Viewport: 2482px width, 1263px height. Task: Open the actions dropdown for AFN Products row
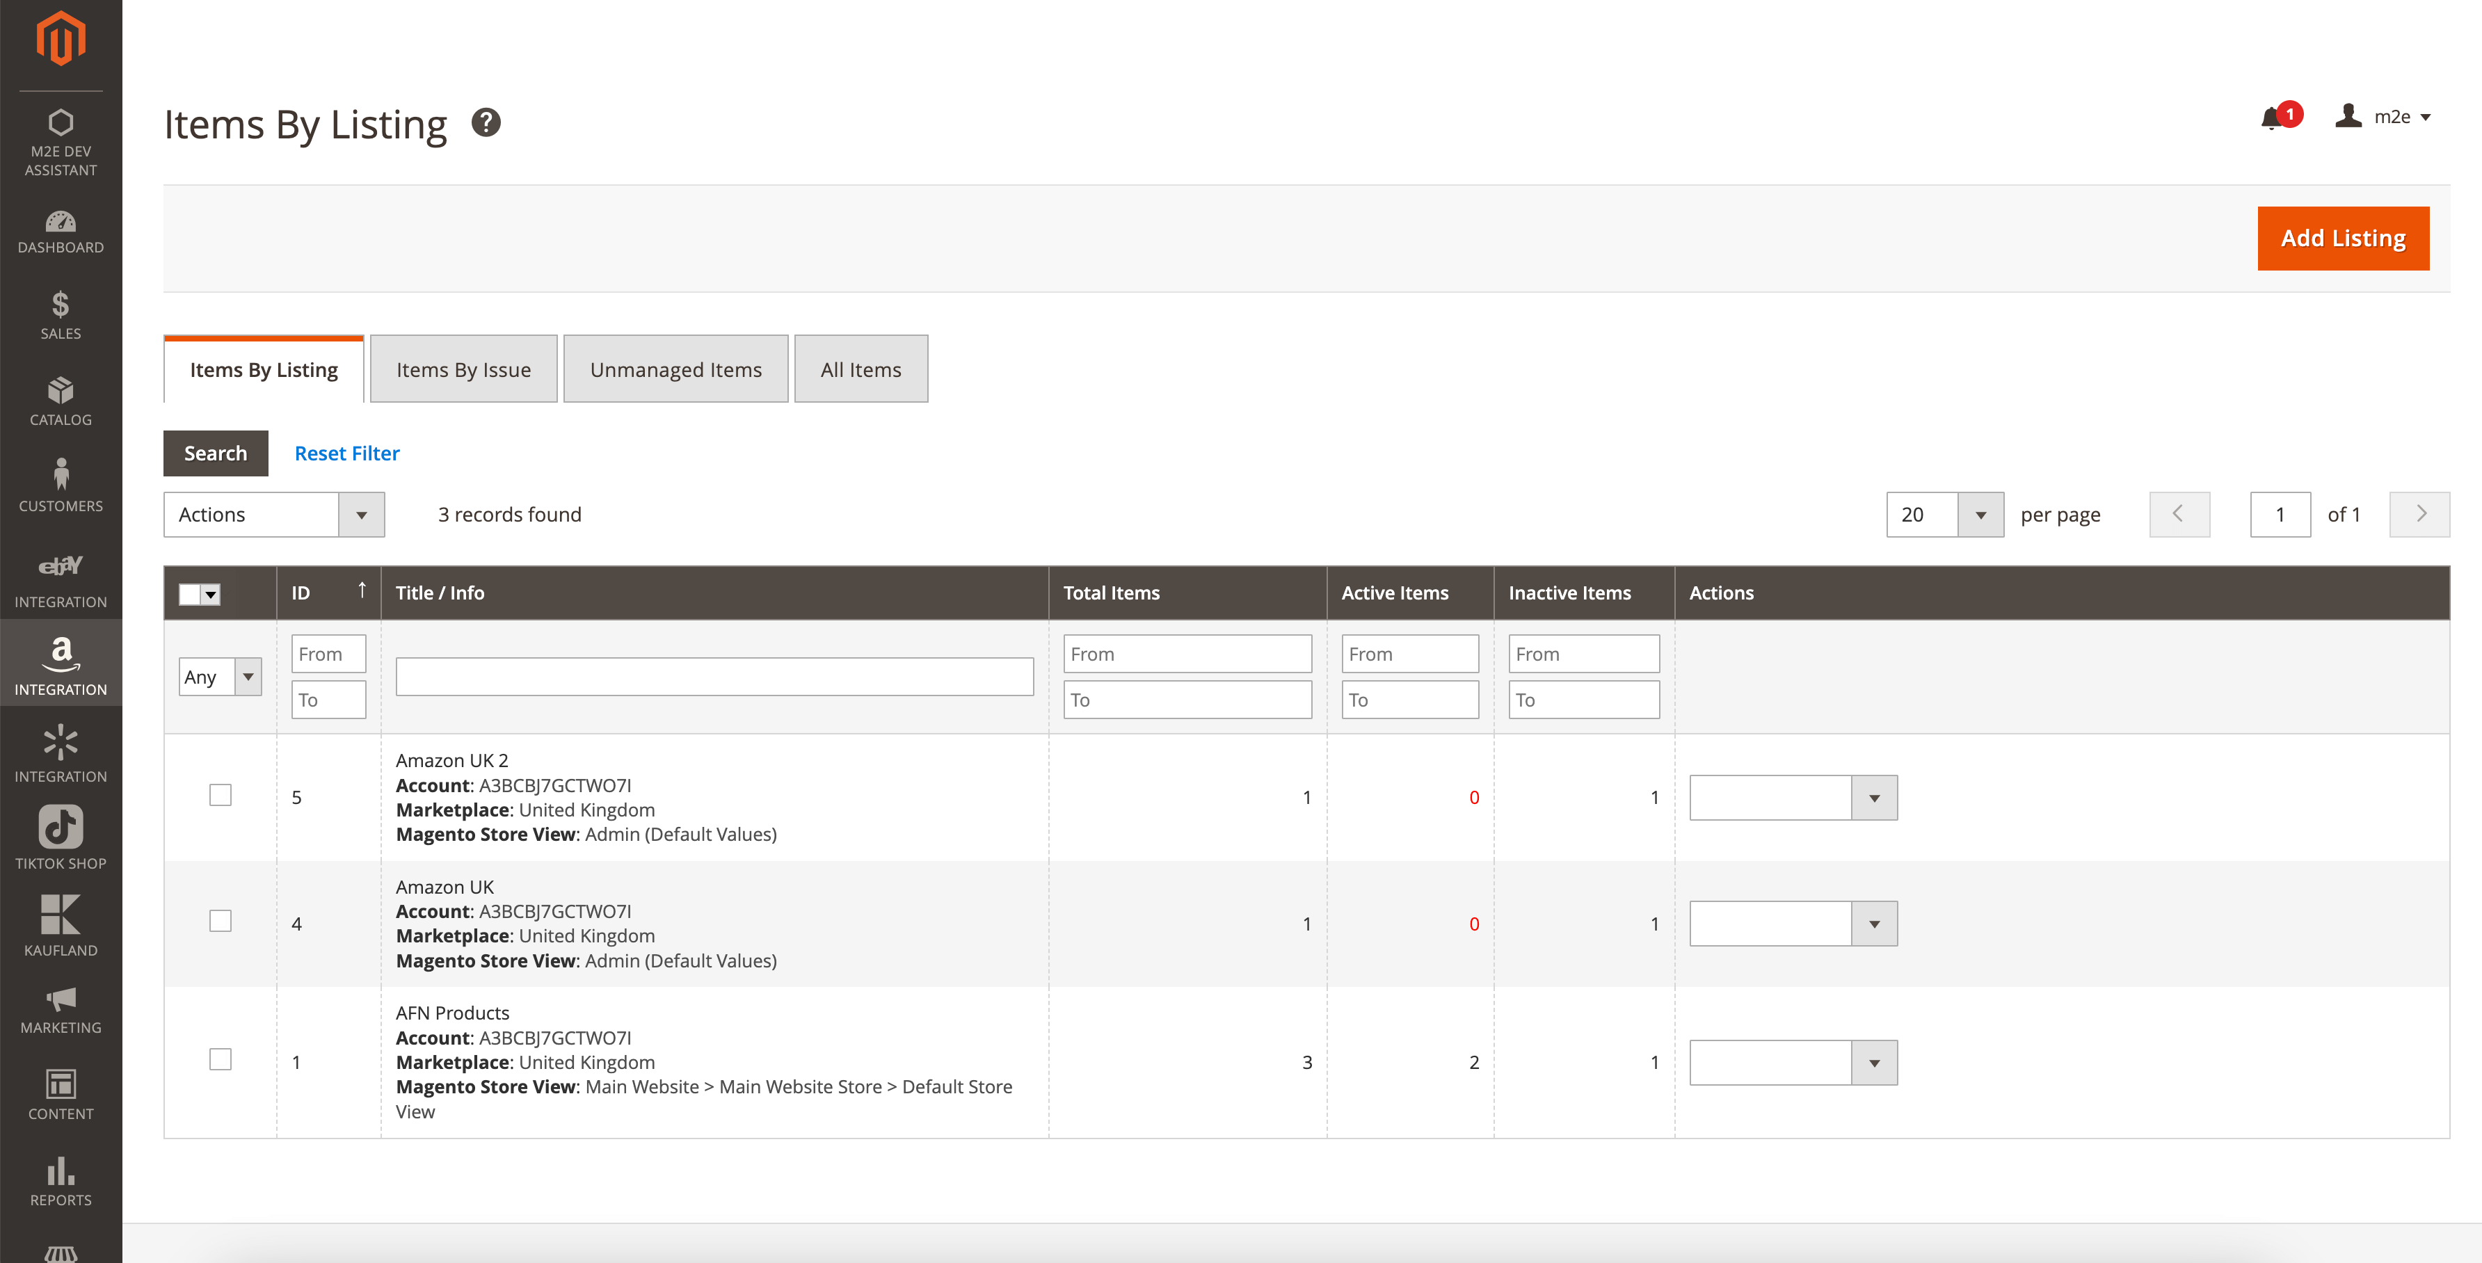(1792, 1063)
